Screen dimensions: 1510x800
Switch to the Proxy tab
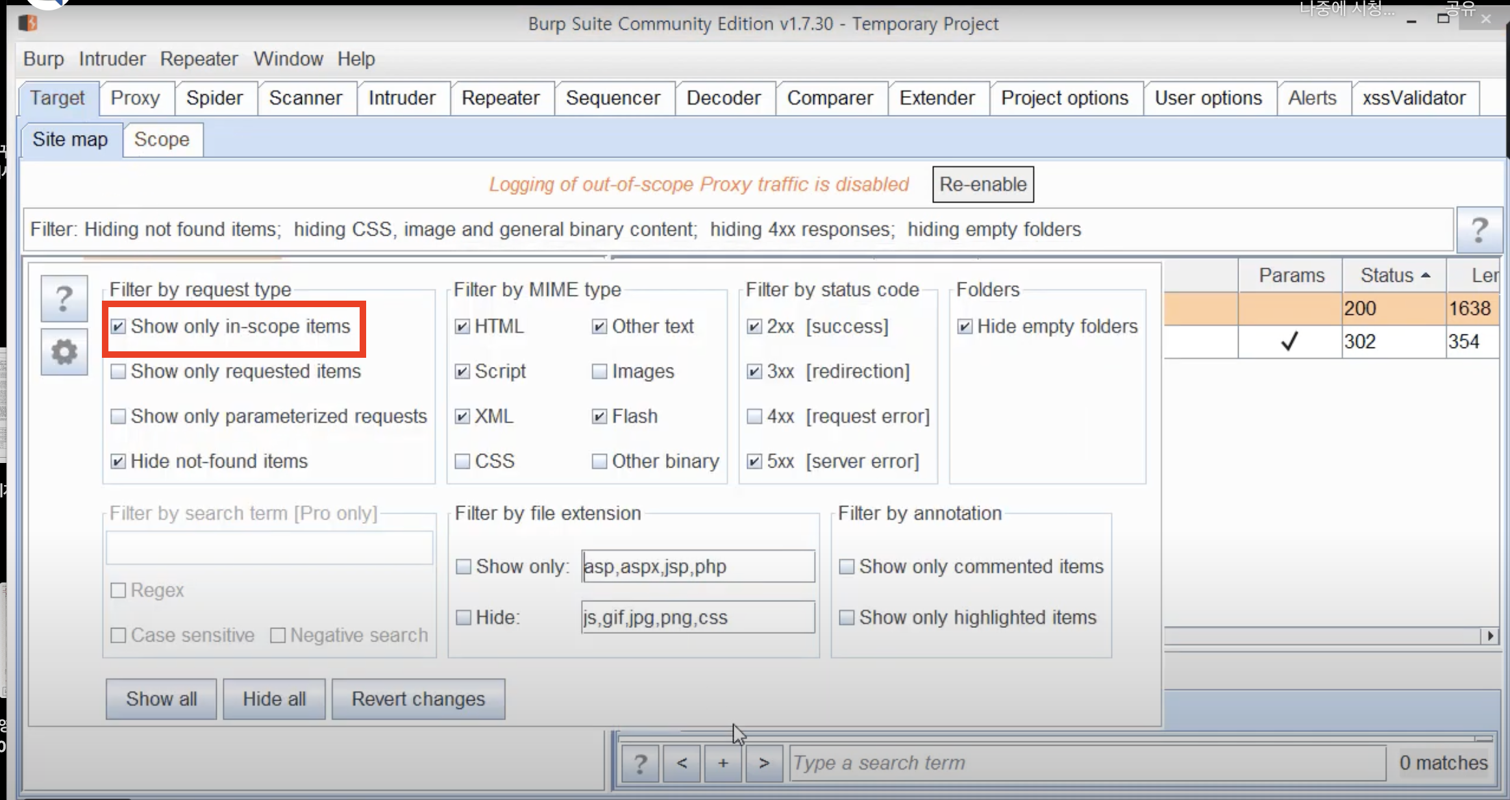pos(135,98)
